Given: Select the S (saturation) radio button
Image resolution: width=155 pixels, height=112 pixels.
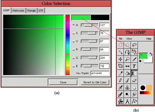Looking at the screenshot, I should click(x=73, y=33).
